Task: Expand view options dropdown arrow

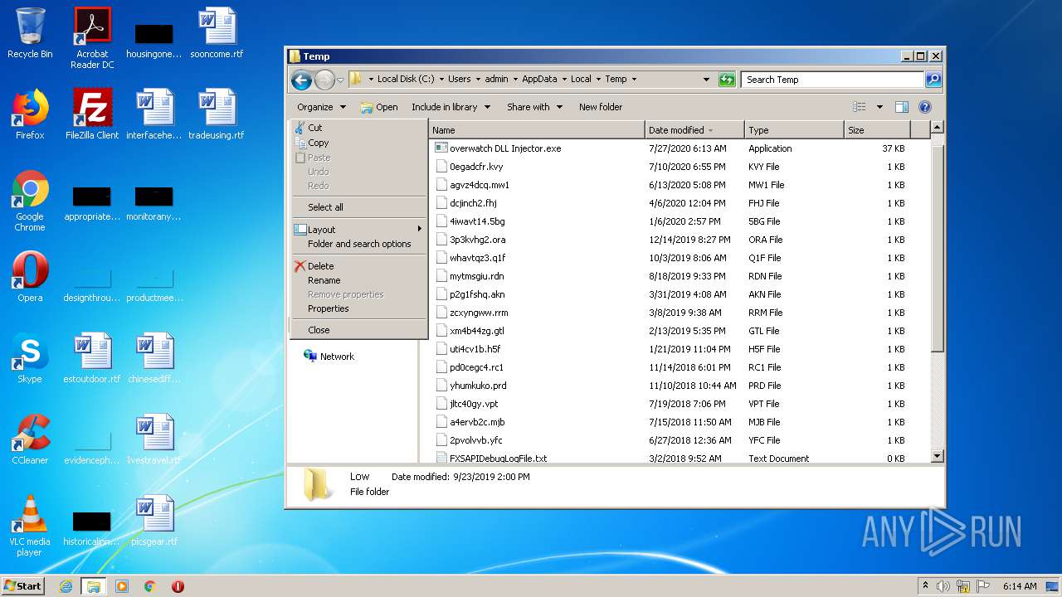Action: tap(879, 107)
